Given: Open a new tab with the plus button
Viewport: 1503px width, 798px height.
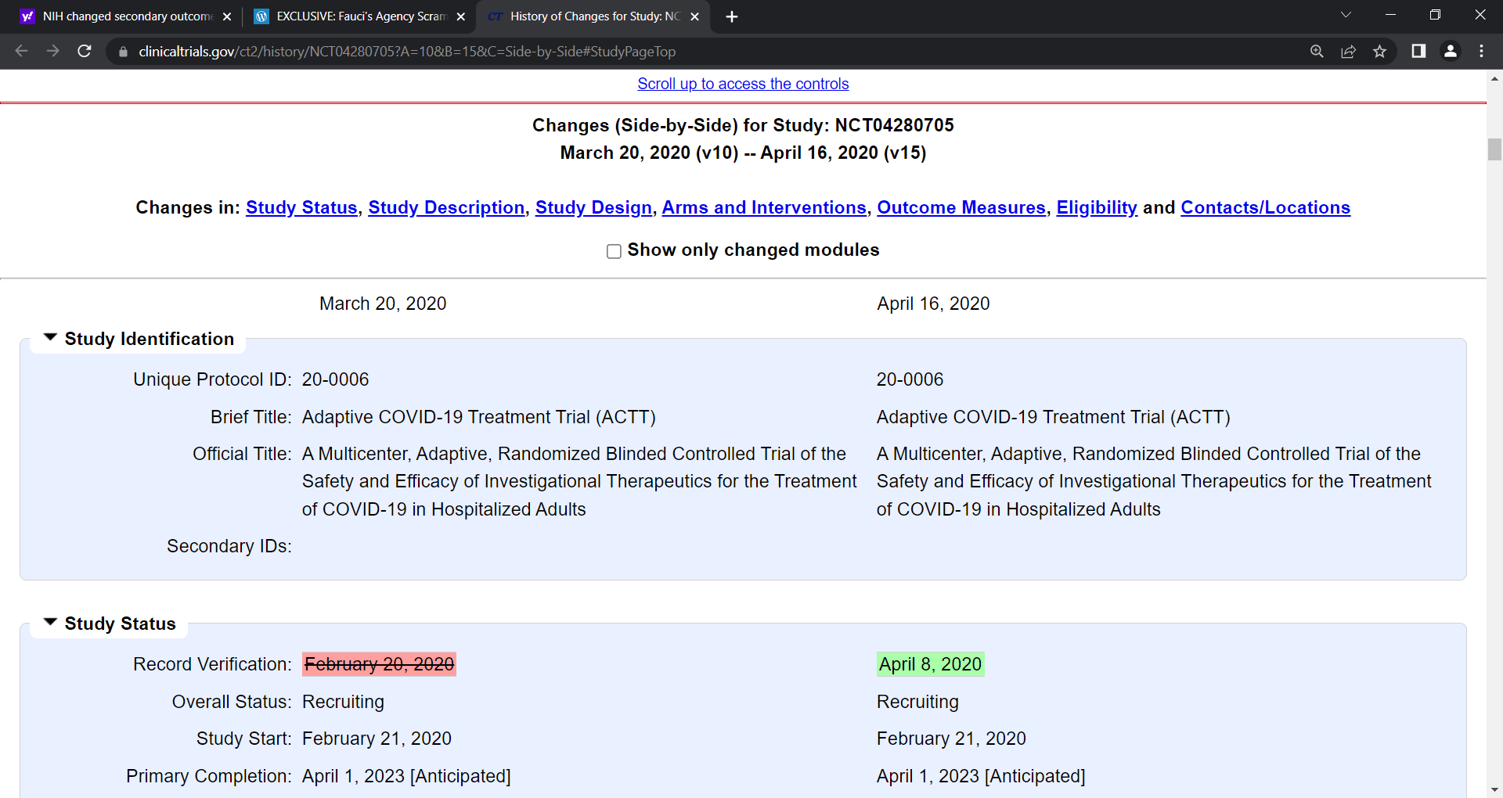Looking at the screenshot, I should pos(732,16).
